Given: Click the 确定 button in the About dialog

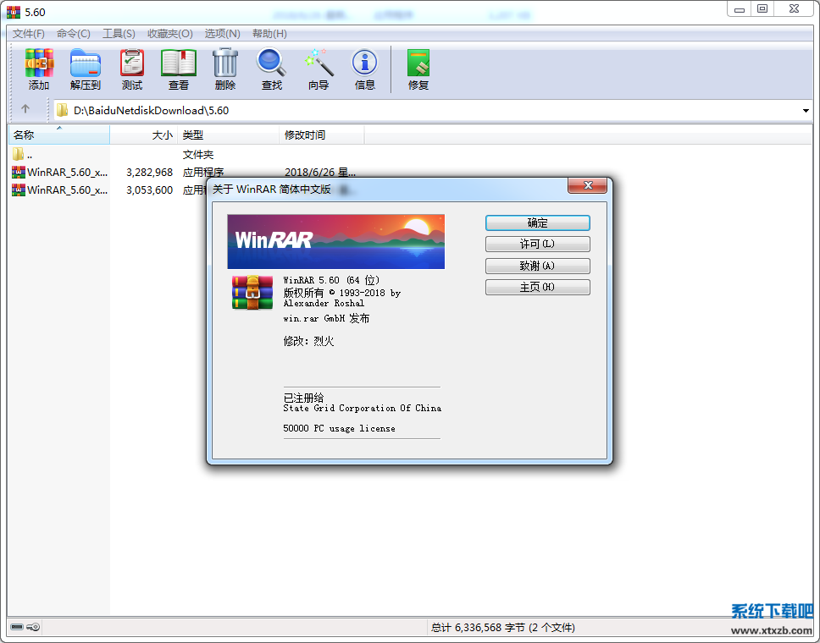Looking at the screenshot, I should [x=537, y=223].
